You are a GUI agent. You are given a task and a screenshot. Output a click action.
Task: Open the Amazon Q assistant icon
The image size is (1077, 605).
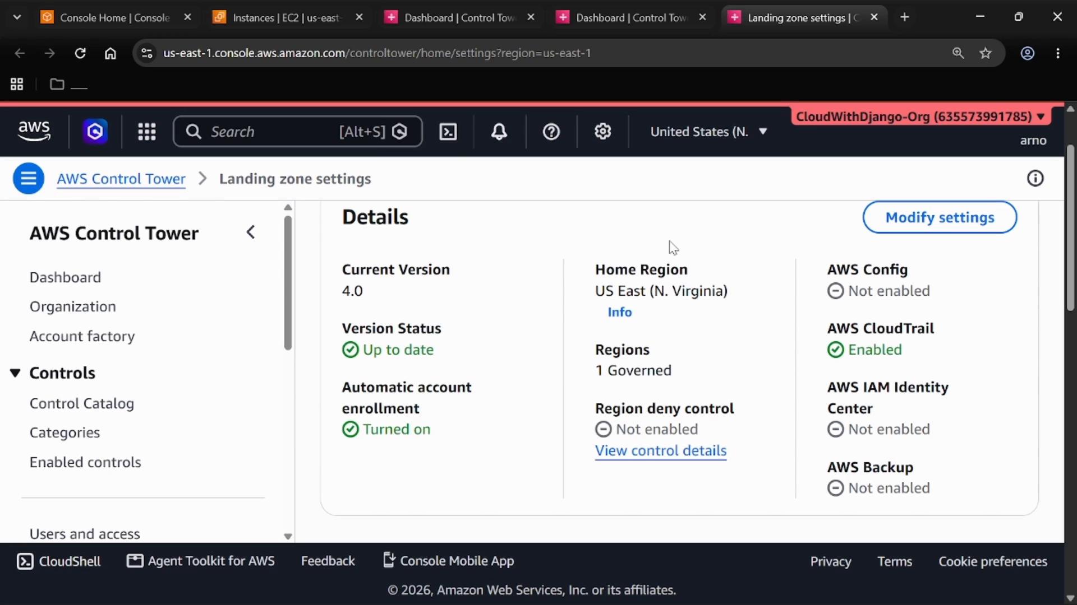(95, 132)
